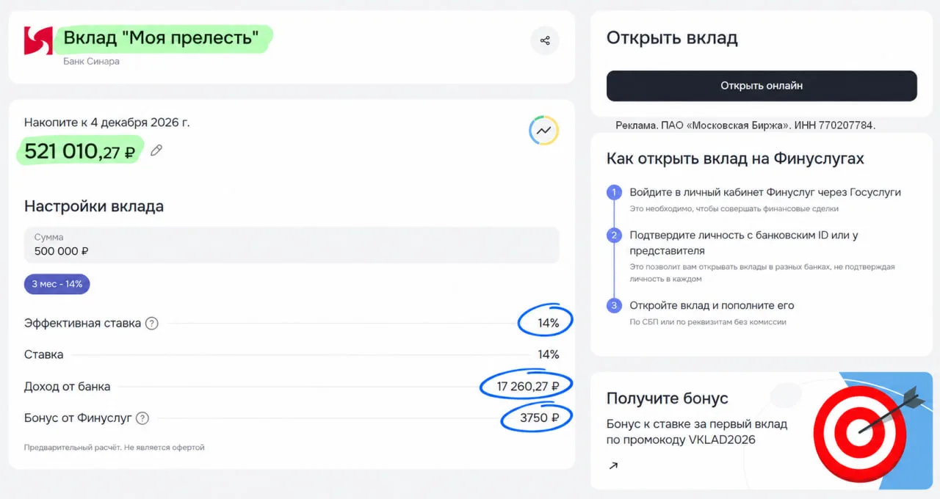
Task: Click the Доход от банка value 17 260,27 ₽
Action: [x=529, y=386]
